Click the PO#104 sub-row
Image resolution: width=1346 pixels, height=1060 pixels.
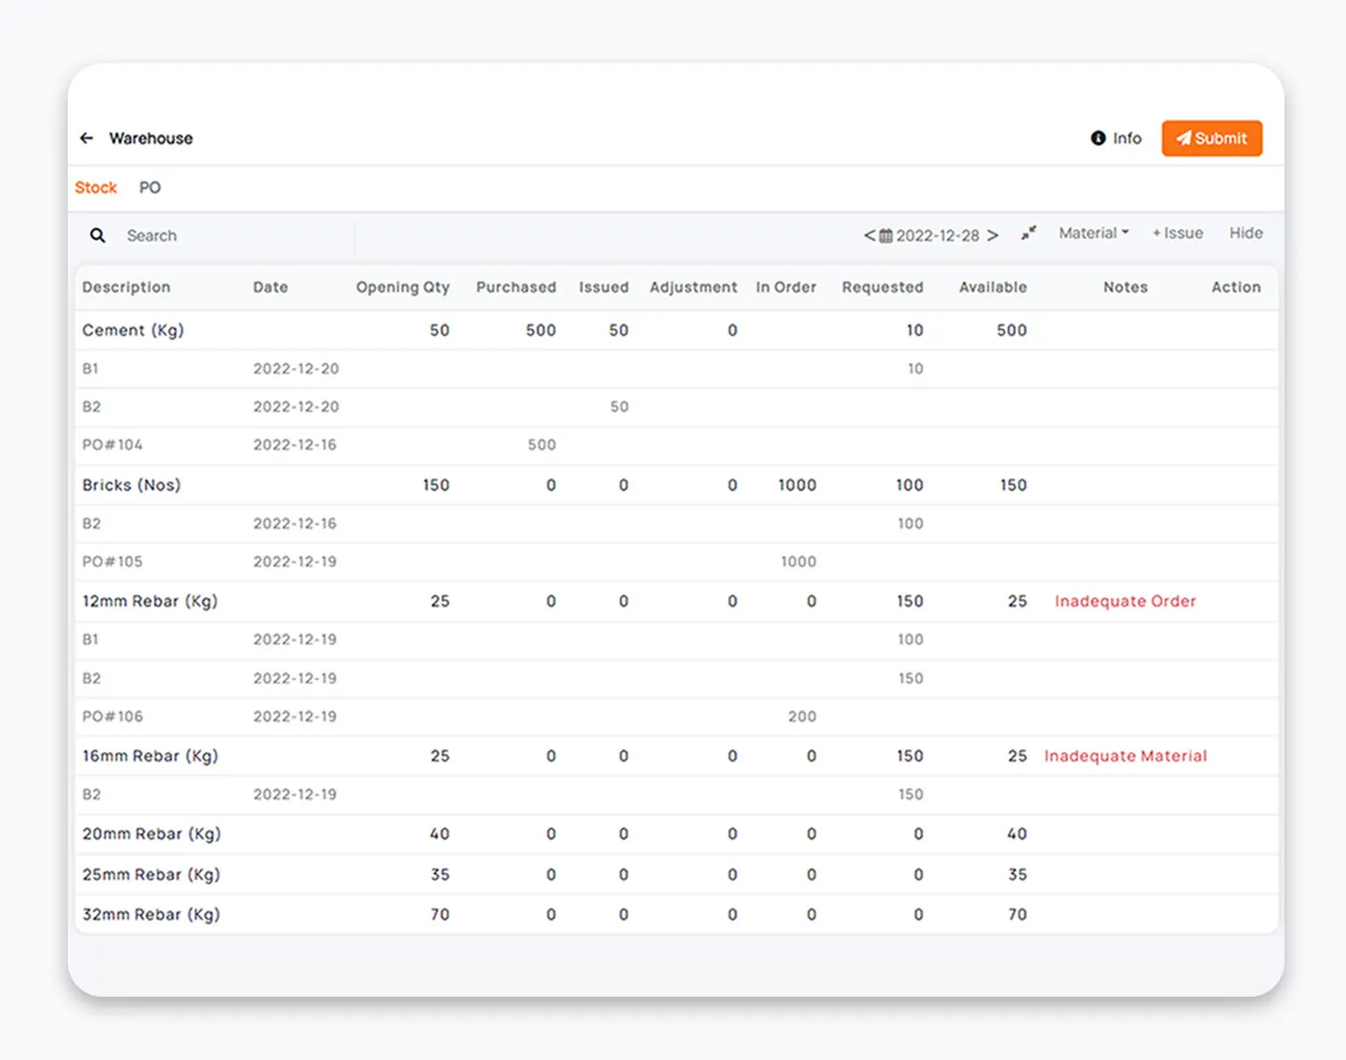click(676, 444)
